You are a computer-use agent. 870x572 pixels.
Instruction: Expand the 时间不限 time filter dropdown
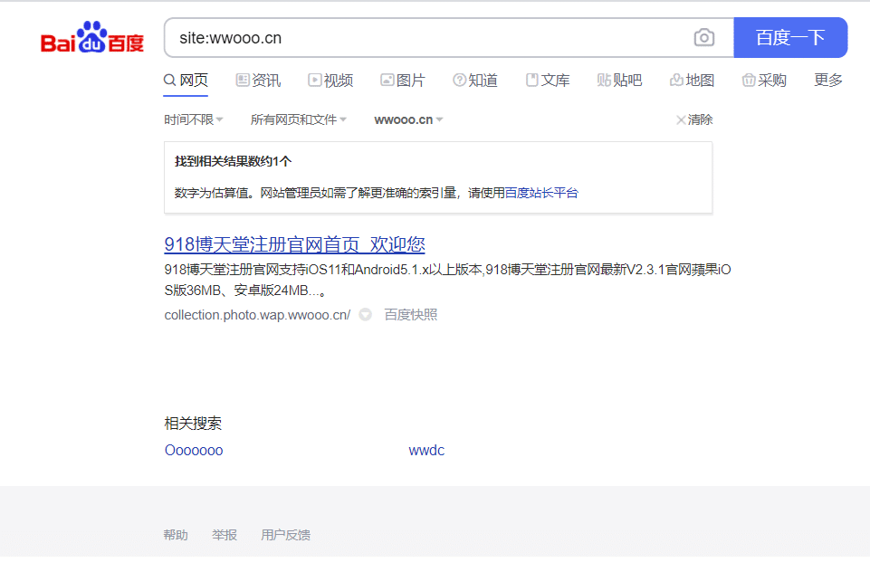192,119
